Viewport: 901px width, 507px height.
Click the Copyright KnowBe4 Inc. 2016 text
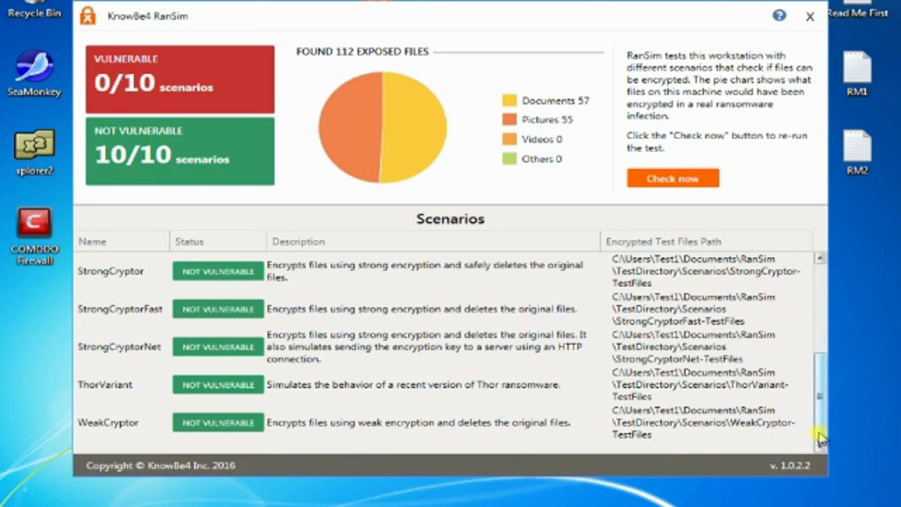pyautogui.click(x=160, y=465)
